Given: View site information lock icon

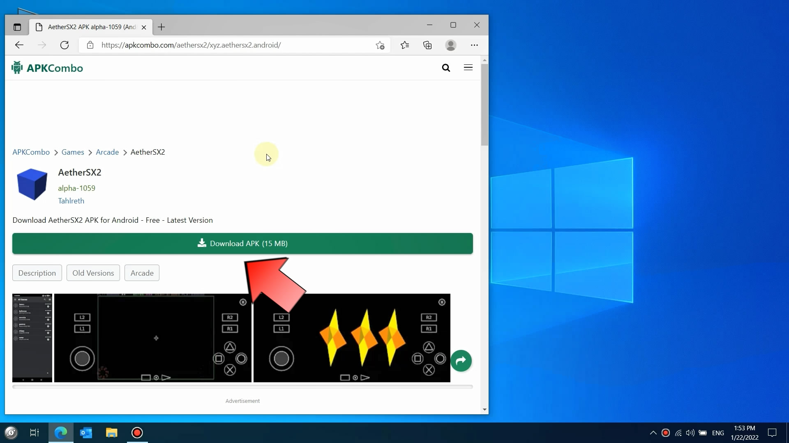Looking at the screenshot, I should pyautogui.click(x=90, y=45).
